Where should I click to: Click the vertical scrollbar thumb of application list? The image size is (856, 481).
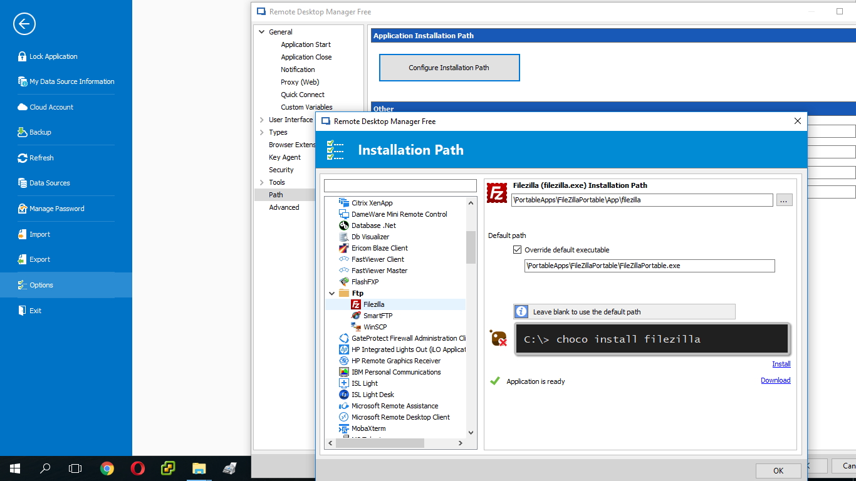click(471, 247)
